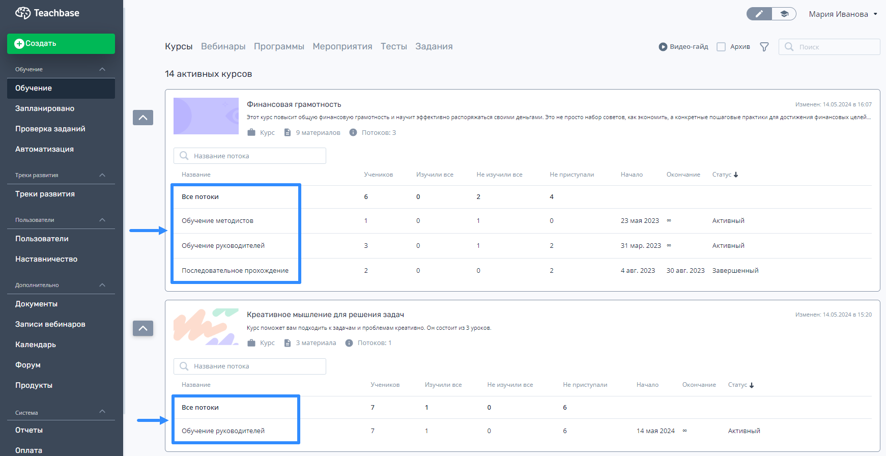Play the Видео-гайд
The height and width of the screenshot is (456, 886).
tap(683, 47)
